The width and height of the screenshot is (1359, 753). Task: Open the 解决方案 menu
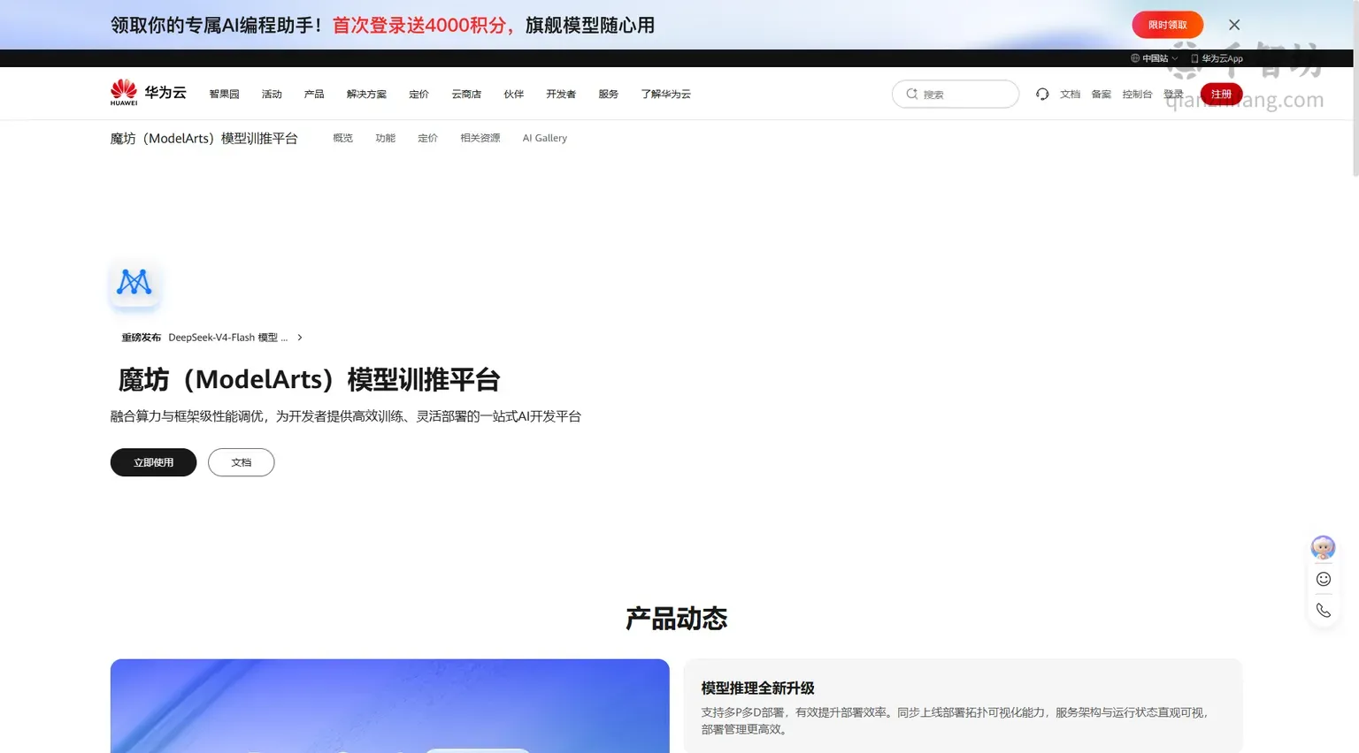tap(366, 94)
